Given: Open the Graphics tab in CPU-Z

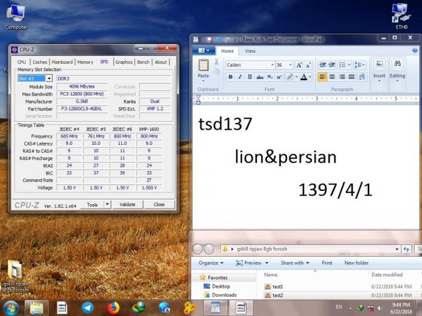Looking at the screenshot, I should [124, 62].
